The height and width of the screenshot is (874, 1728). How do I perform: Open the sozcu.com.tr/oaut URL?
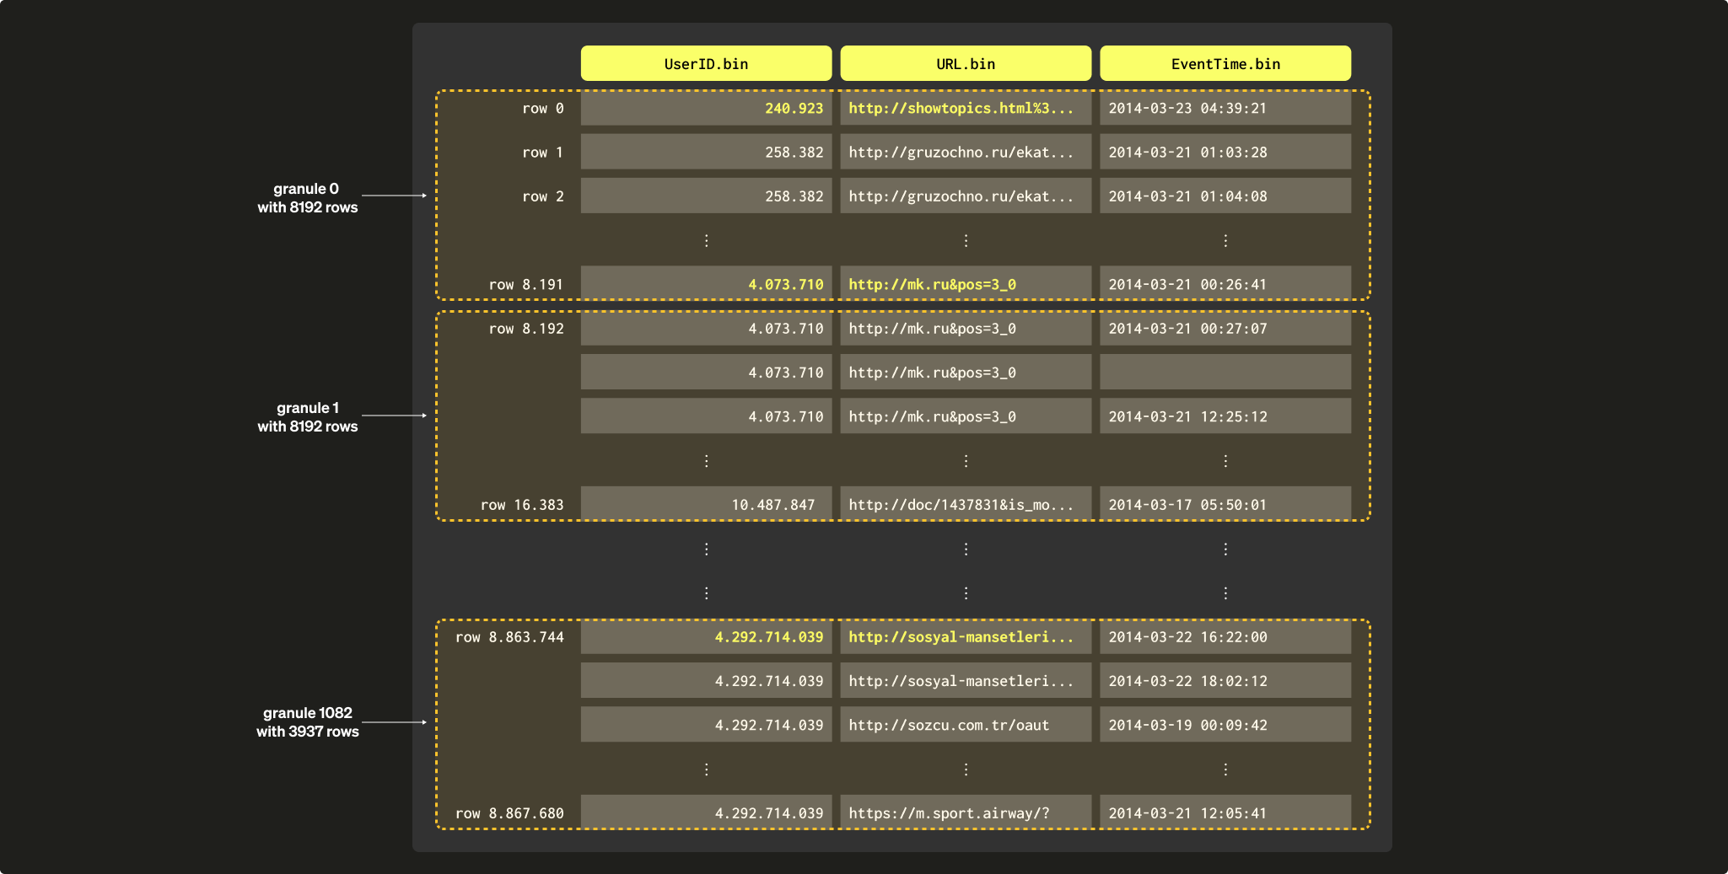[x=949, y=725]
